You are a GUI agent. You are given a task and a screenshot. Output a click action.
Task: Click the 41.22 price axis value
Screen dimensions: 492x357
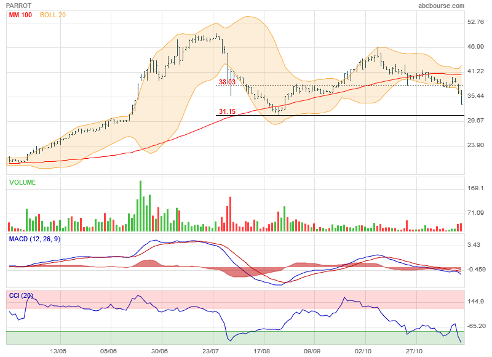point(475,71)
